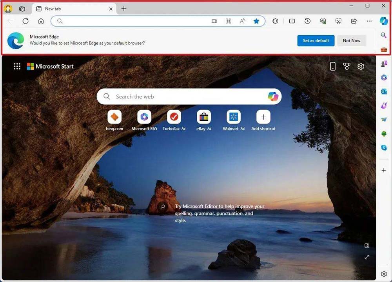The image size is (392, 282).
Task: Open Skype in the sidebar
Action: (x=384, y=147)
